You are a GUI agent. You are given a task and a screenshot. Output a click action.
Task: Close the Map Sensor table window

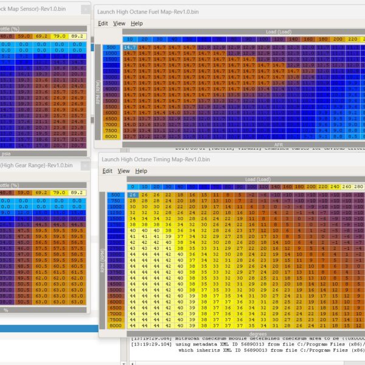(x=85, y=10)
